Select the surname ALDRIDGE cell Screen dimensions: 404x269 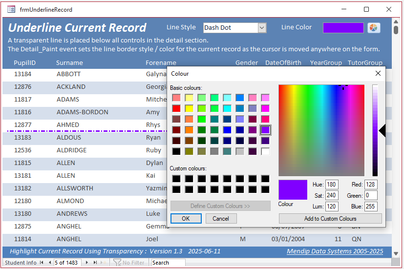click(x=72, y=150)
